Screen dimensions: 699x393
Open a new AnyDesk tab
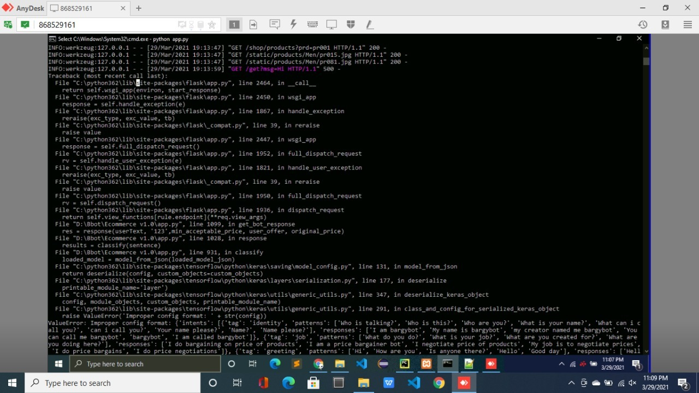(x=139, y=8)
